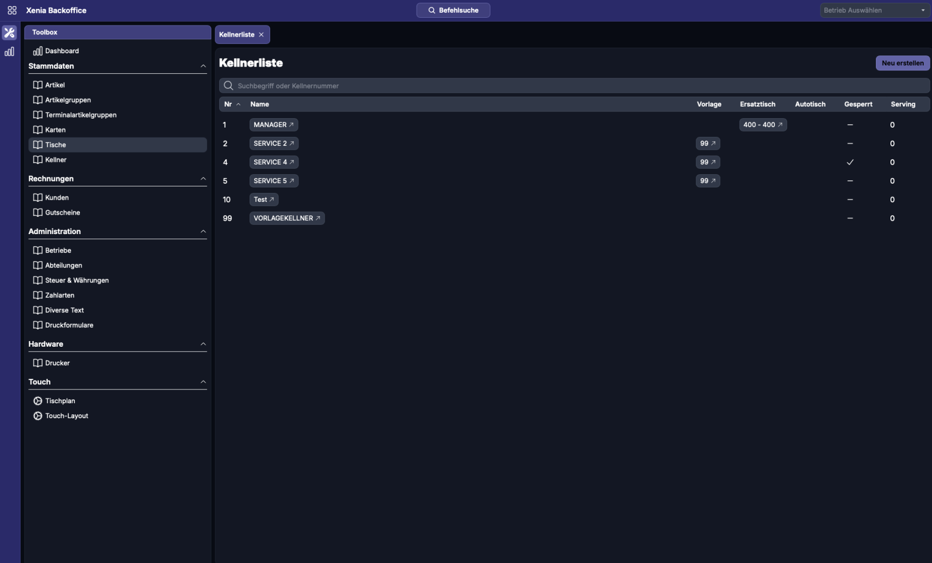The width and height of the screenshot is (932, 563).
Task: Click the Dashboard bar-chart icon
Action: coord(38,51)
